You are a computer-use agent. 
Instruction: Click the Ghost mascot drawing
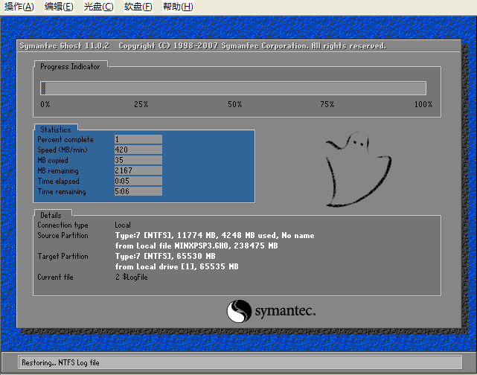(358, 170)
